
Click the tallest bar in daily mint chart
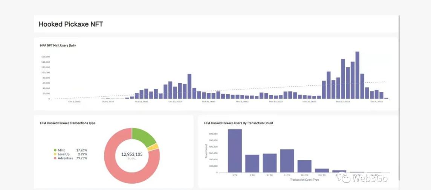(357, 75)
